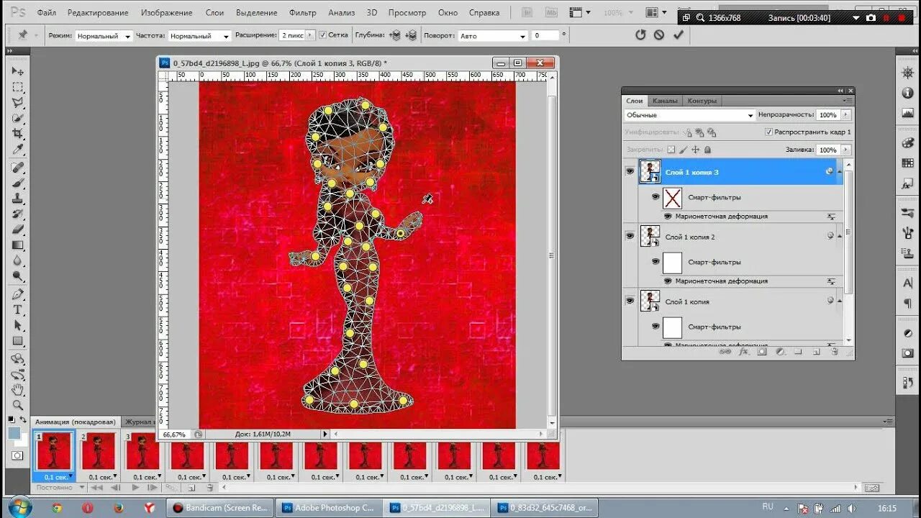
Task: Select the Gradient tool
Action: coord(18,245)
